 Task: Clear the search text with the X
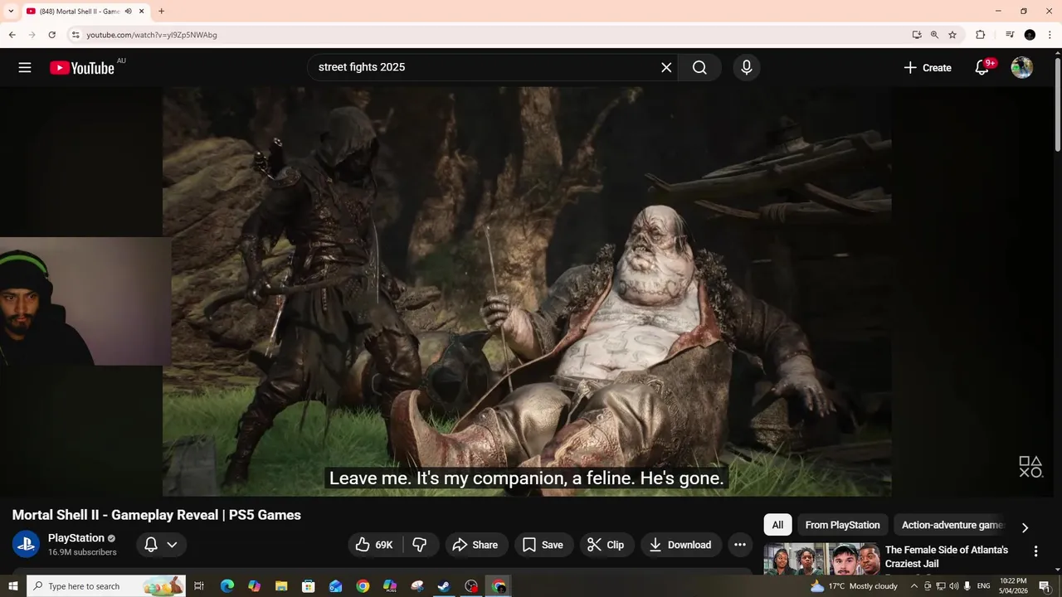coord(666,68)
